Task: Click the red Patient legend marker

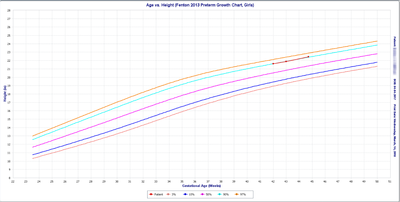Action: [x=151, y=194]
